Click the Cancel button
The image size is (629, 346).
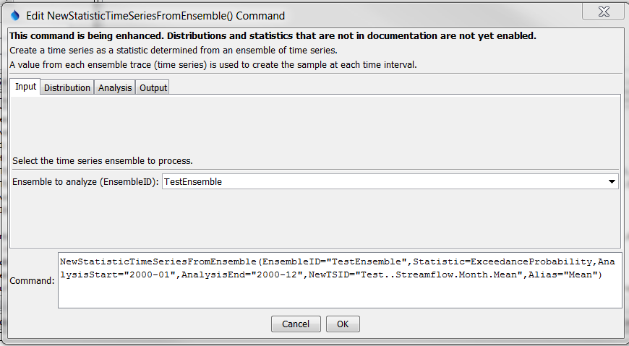(296, 324)
